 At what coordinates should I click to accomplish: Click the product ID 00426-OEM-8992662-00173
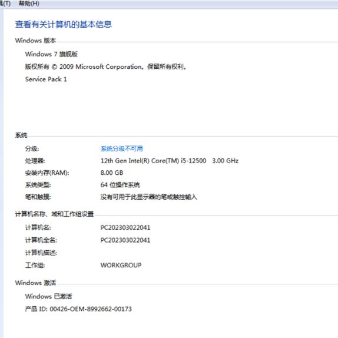point(78,309)
